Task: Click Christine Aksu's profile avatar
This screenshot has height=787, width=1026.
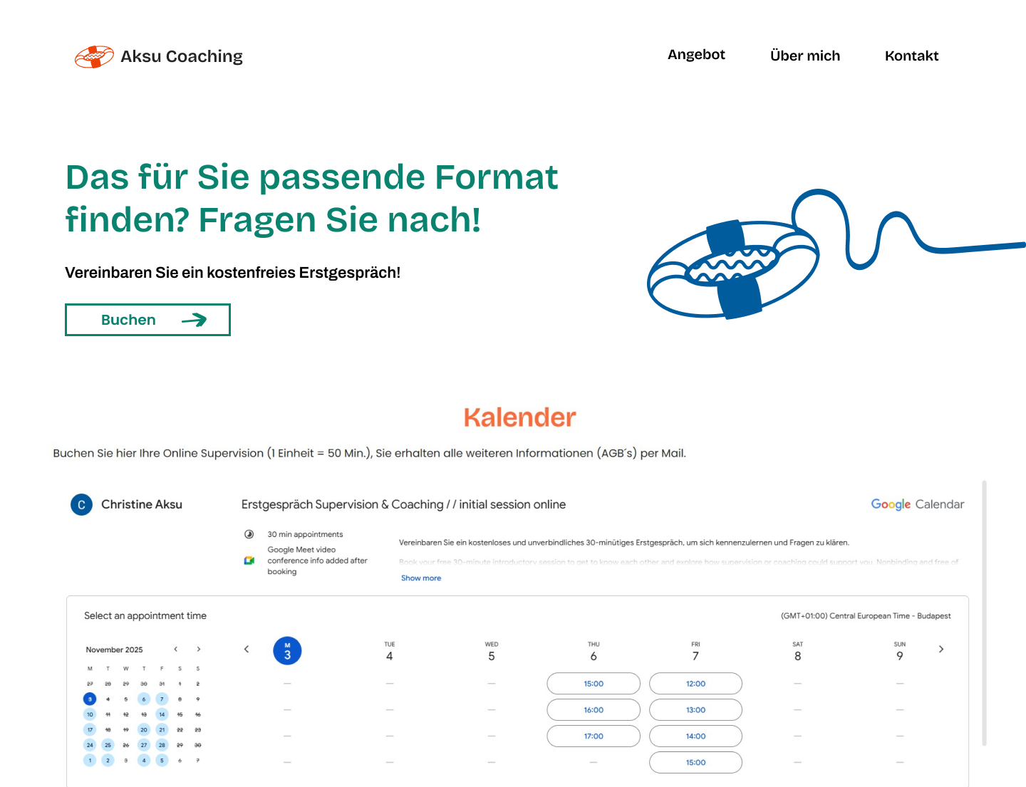Action: pos(81,504)
